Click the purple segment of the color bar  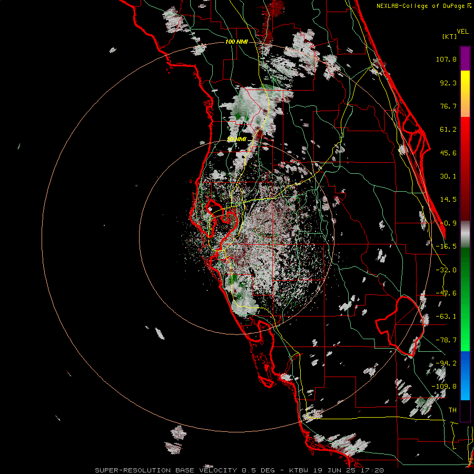465,58
